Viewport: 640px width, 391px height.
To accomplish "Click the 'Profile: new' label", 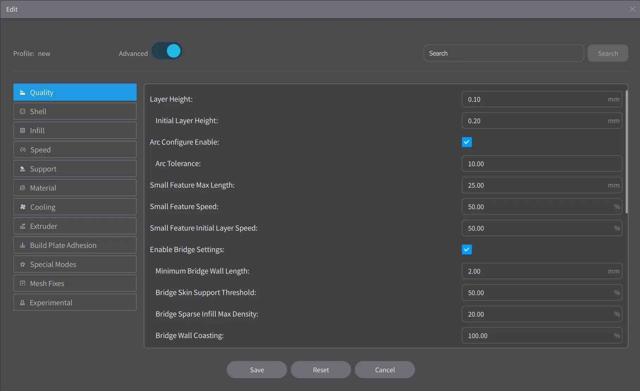I will tap(32, 54).
